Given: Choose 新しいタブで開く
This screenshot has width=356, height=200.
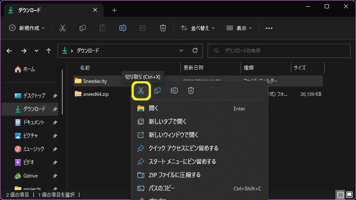Looking at the screenshot, I should [199, 122].
